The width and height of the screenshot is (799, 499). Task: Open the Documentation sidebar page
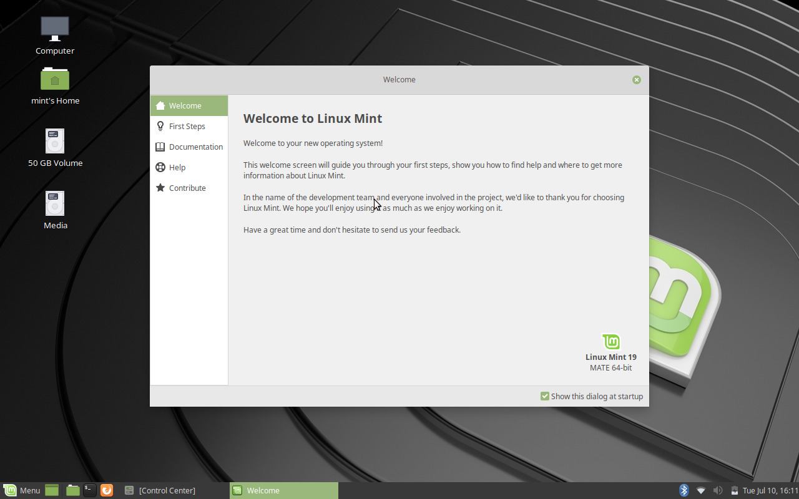coord(189,147)
